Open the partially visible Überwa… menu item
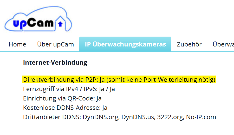Image resolution: width=234 pixels, height=135 pixels. (223, 44)
